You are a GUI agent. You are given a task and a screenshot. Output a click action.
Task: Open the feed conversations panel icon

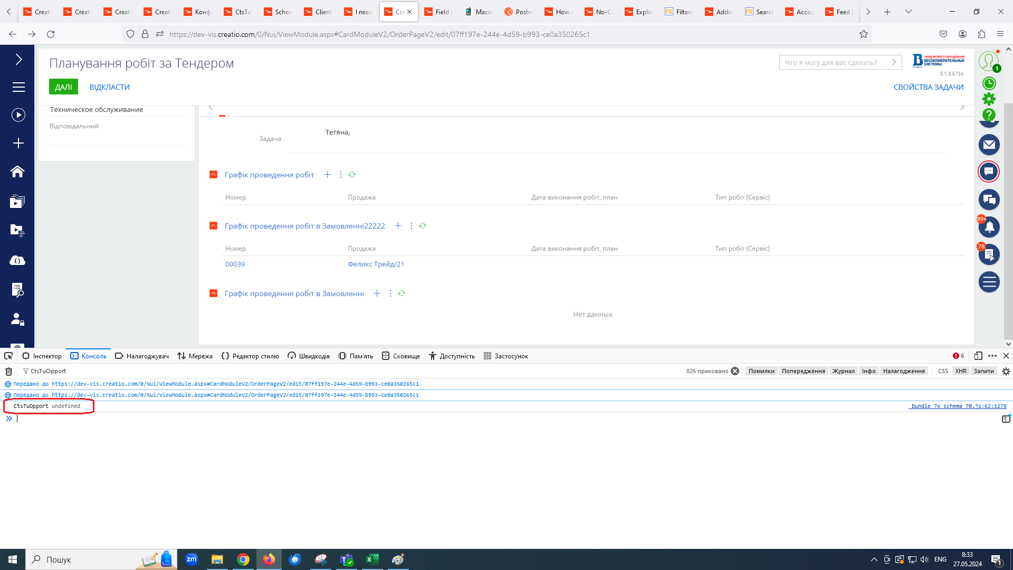pyautogui.click(x=989, y=199)
